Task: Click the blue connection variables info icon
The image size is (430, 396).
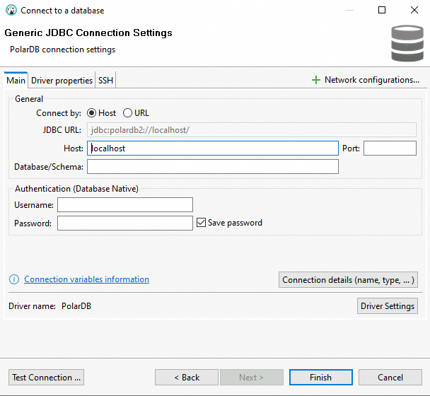Action: coord(14,279)
